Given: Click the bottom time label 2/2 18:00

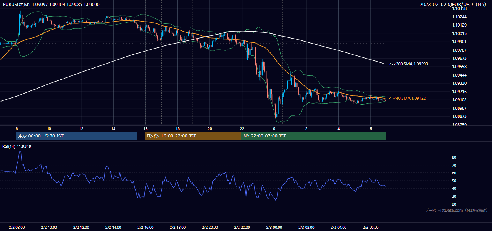Looking at the screenshot, I should coord(177,227).
